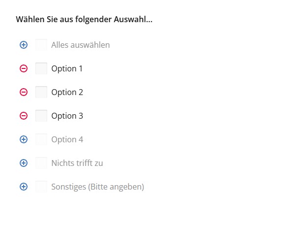Click the red minus icon beside Option 1
The image size is (297, 227).
[x=24, y=68]
